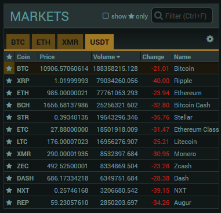Mark LTC as favorite with star
This screenshot has width=221, height=213.
pos(9,142)
